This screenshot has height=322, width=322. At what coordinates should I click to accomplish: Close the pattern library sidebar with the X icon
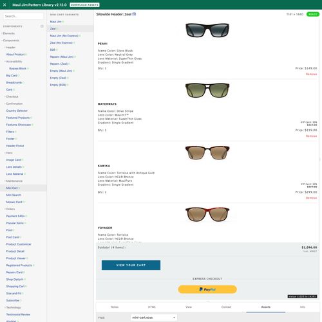click(x=5, y=4)
